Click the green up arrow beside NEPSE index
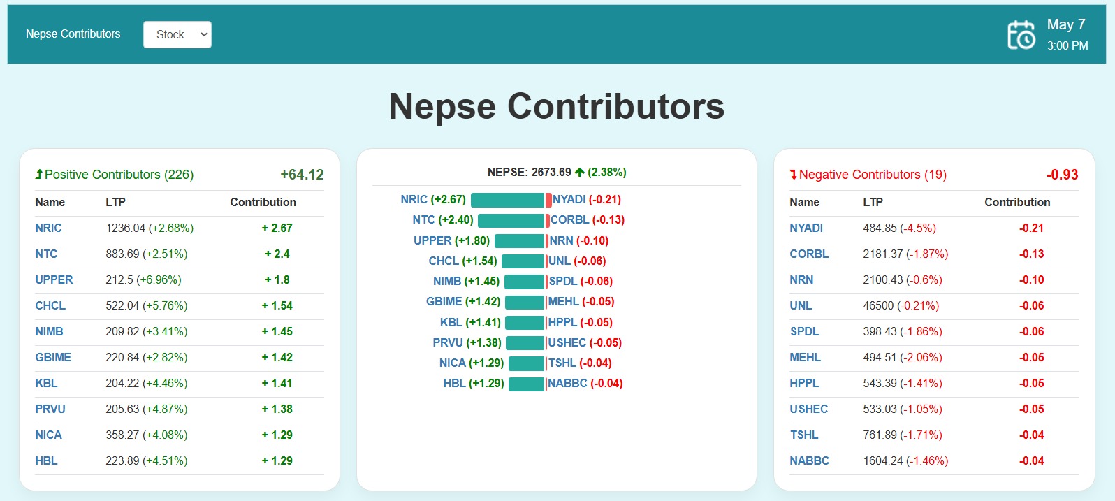 coord(579,173)
